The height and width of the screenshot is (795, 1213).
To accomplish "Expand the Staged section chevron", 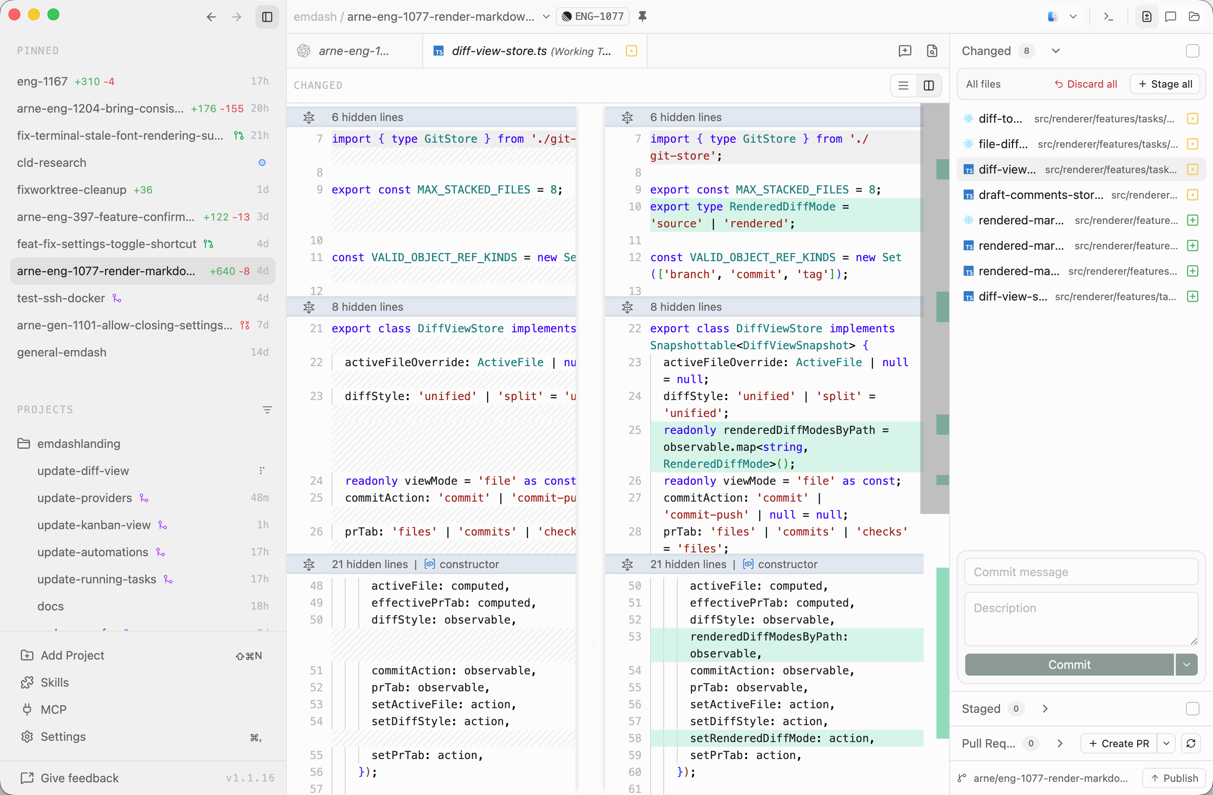I will tap(1045, 708).
